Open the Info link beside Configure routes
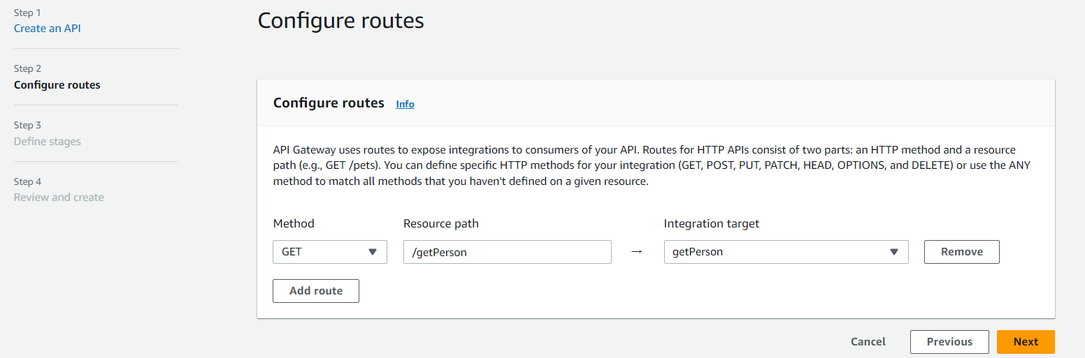The width and height of the screenshot is (1085, 358). (405, 104)
